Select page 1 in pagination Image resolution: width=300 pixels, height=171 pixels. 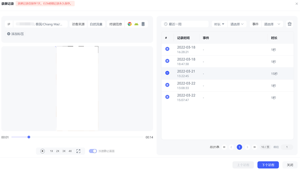pyautogui.click(x=239, y=147)
